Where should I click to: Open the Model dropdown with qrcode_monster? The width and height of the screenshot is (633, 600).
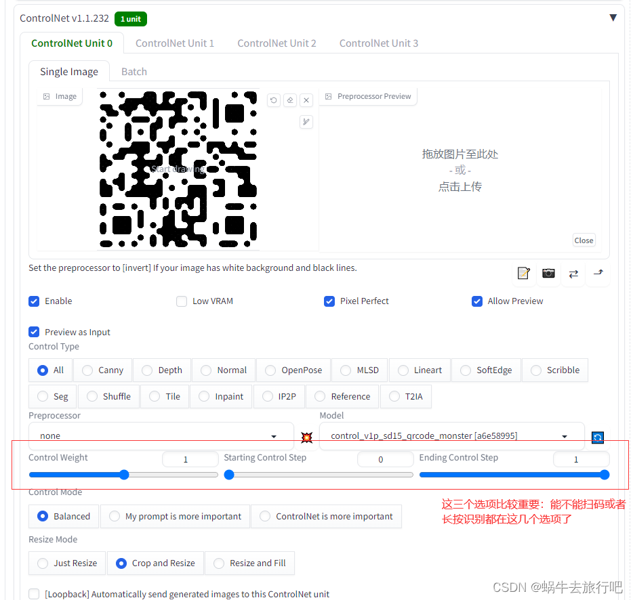452,436
